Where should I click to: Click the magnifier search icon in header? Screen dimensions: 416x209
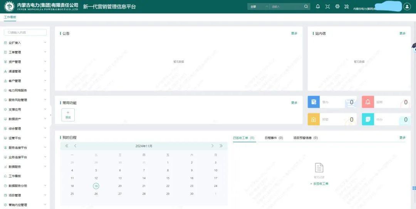coord(306,7)
